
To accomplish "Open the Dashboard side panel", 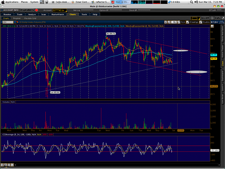I will 222,76.
